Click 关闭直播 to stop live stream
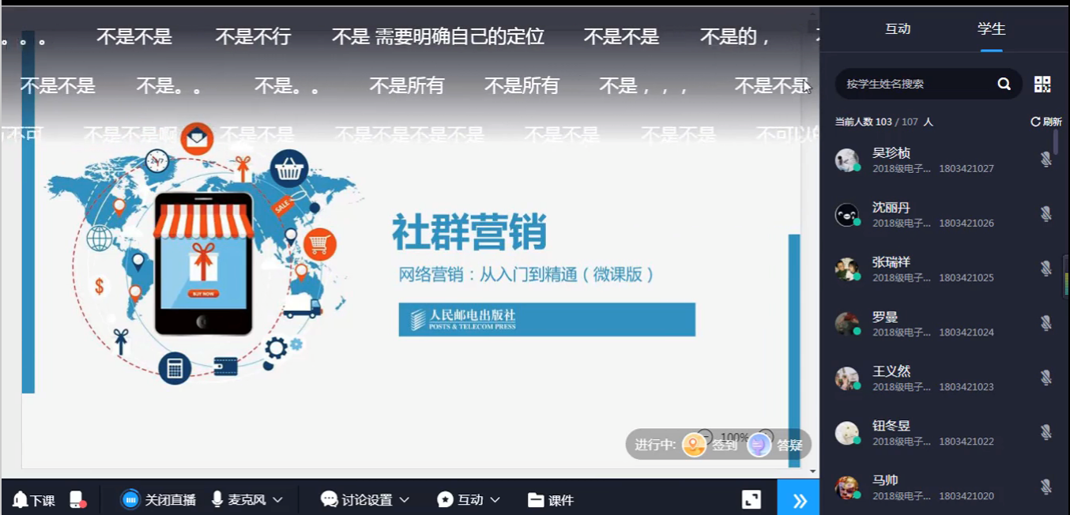This screenshot has width=1070, height=515. pyautogui.click(x=158, y=500)
